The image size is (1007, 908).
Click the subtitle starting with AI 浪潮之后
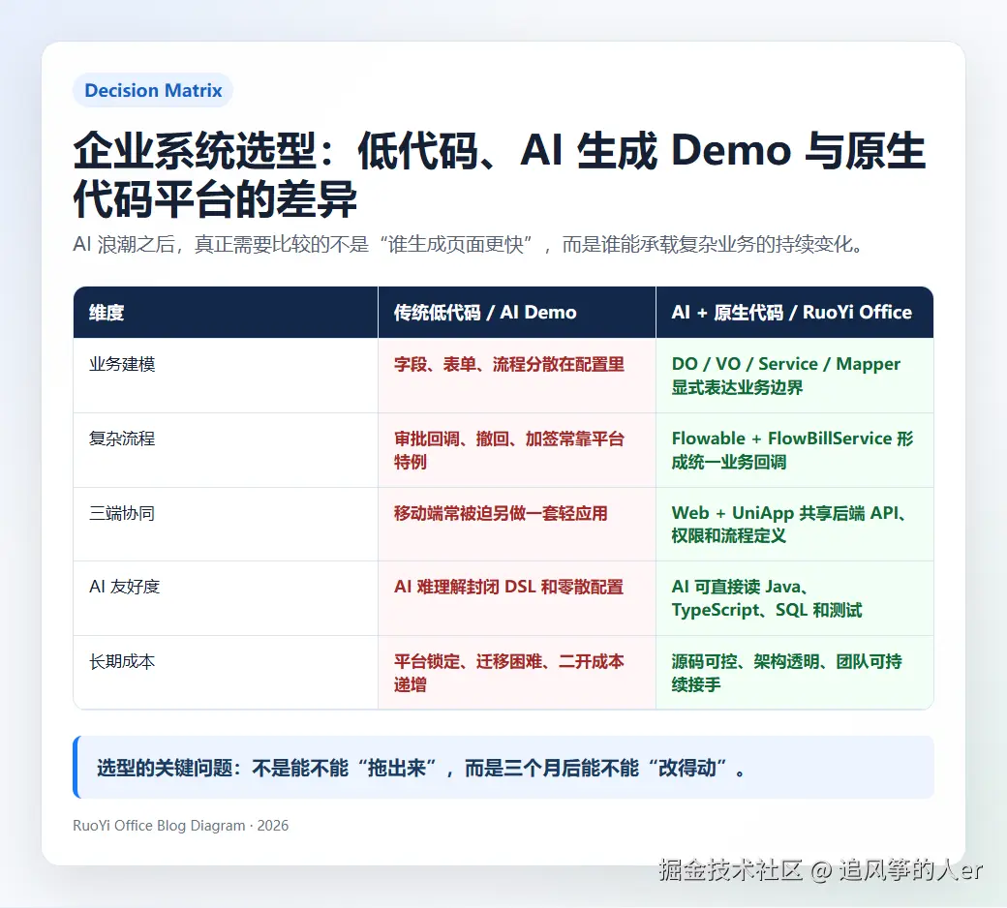[470, 245]
